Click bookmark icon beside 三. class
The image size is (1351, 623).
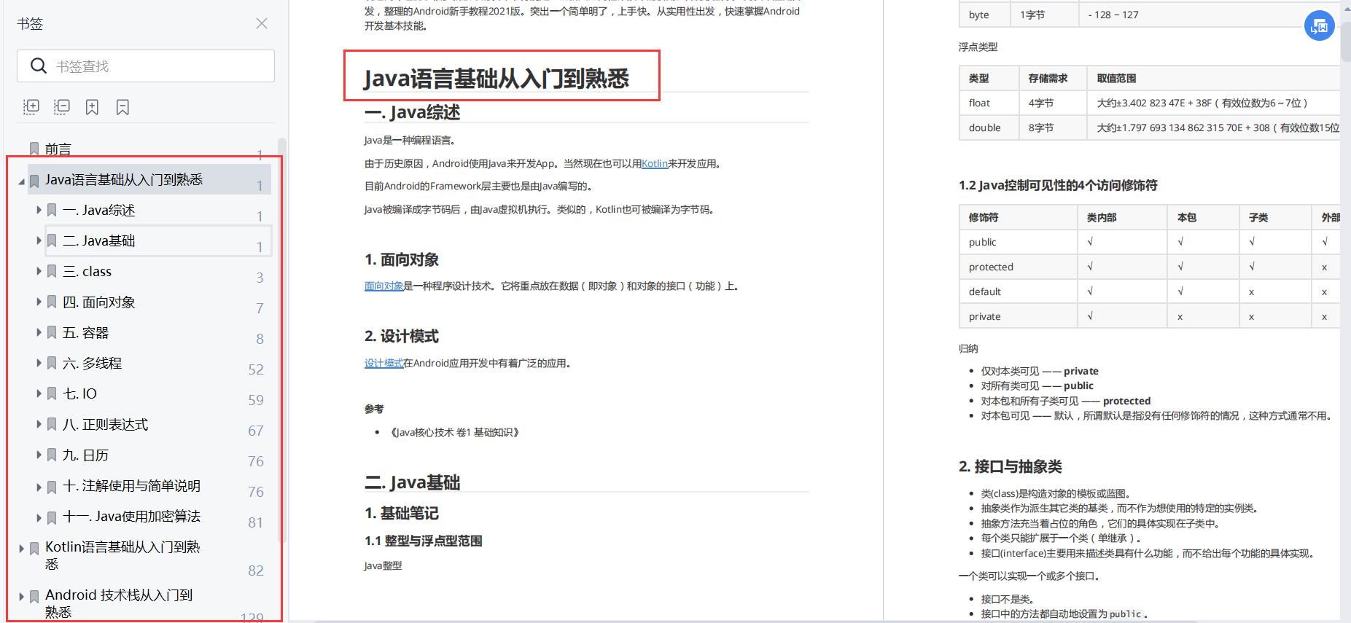(x=52, y=271)
